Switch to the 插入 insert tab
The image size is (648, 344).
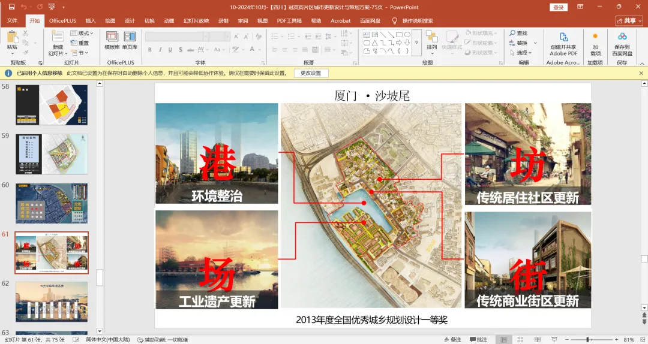(91, 20)
